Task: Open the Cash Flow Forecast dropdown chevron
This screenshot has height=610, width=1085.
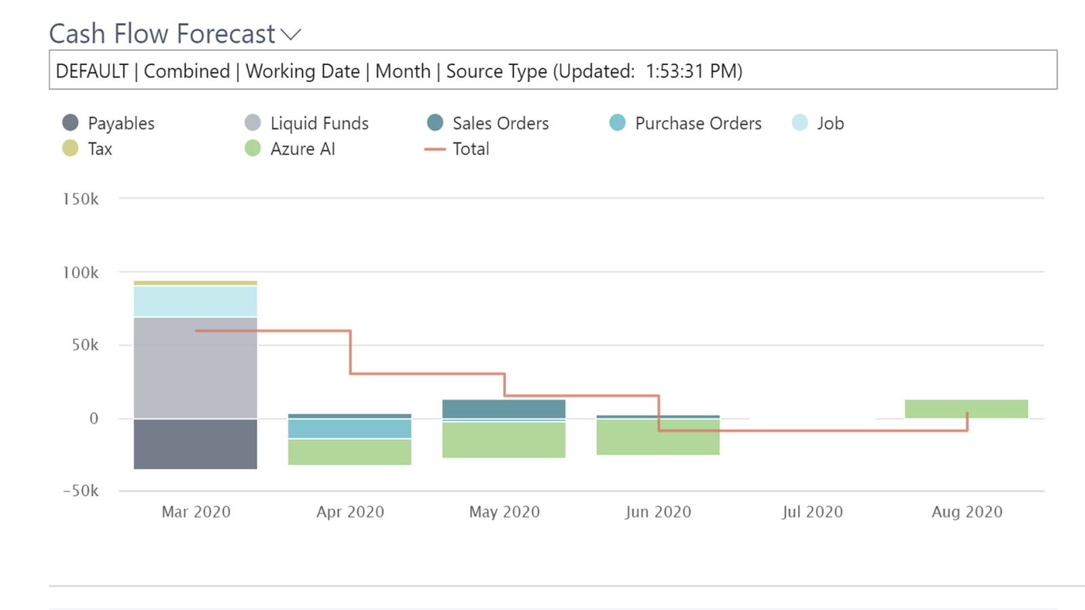Action: point(291,35)
